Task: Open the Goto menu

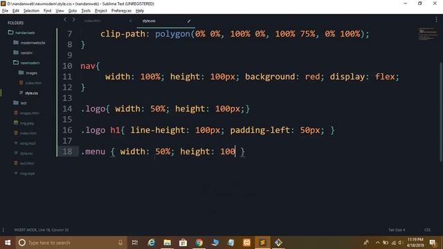Action: pos(72,11)
